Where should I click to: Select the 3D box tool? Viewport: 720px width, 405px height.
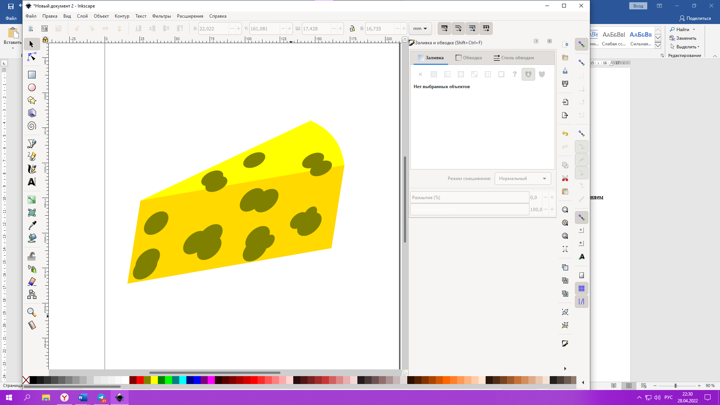[x=32, y=113]
